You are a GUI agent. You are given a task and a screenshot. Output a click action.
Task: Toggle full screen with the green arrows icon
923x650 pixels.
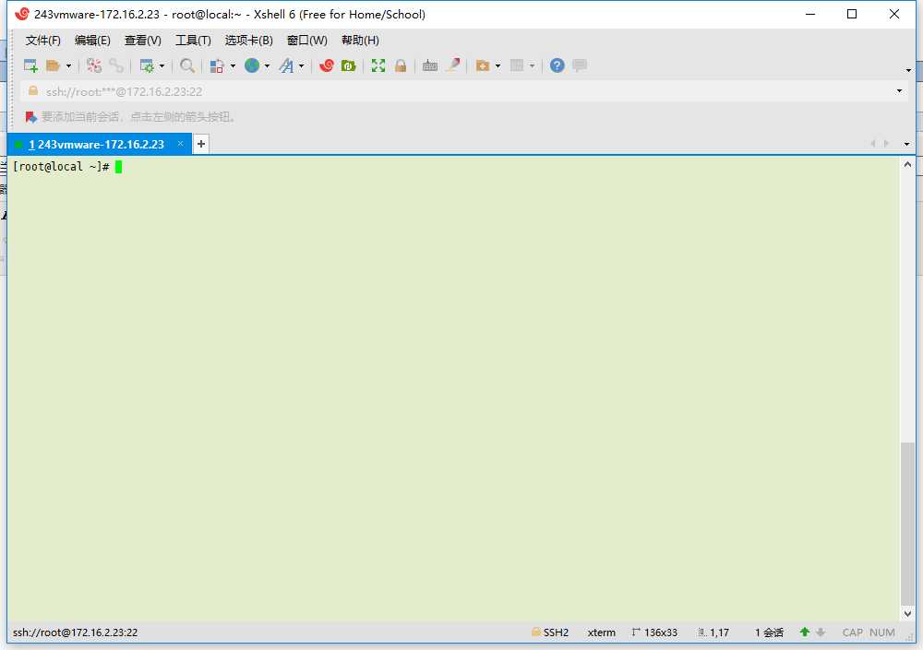(378, 65)
